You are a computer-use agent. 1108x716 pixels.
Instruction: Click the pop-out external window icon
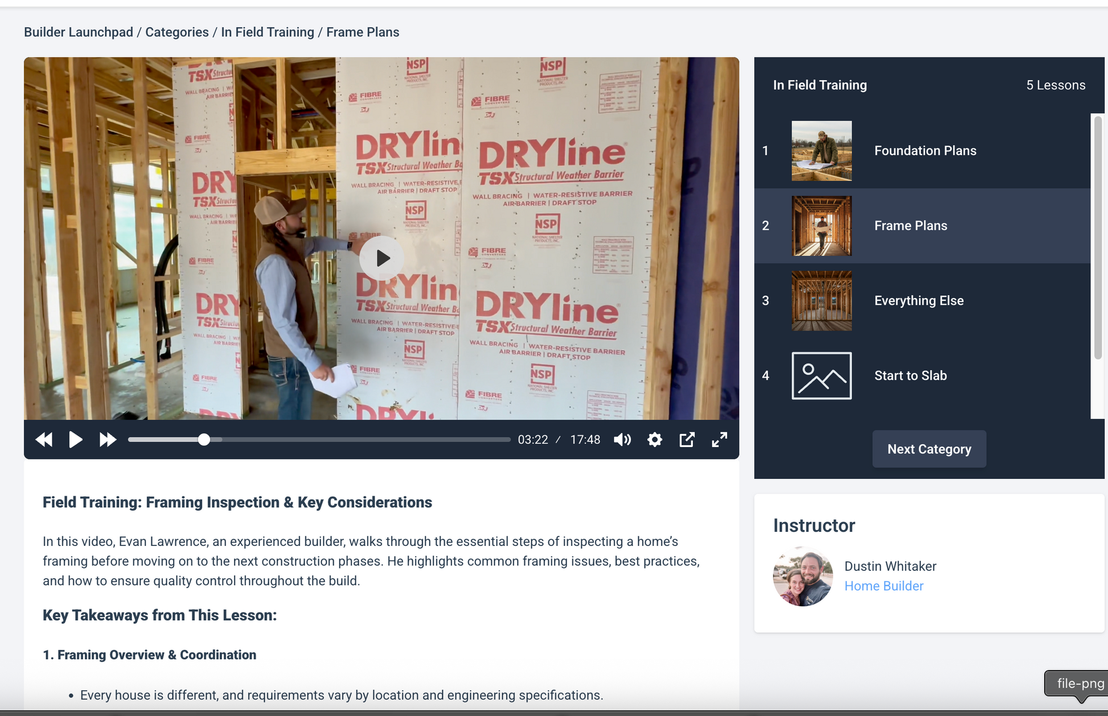click(687, 440)
